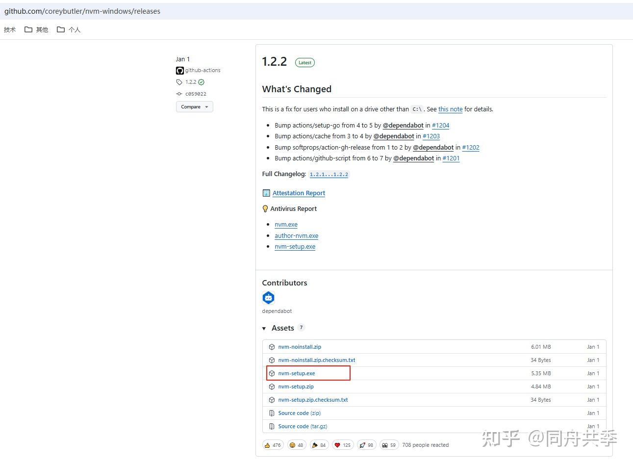633x464 pixels.
Task: Click the verified checkmark beside tag 1.2.2
Action: pyautogui.click(x=201, y=82)
